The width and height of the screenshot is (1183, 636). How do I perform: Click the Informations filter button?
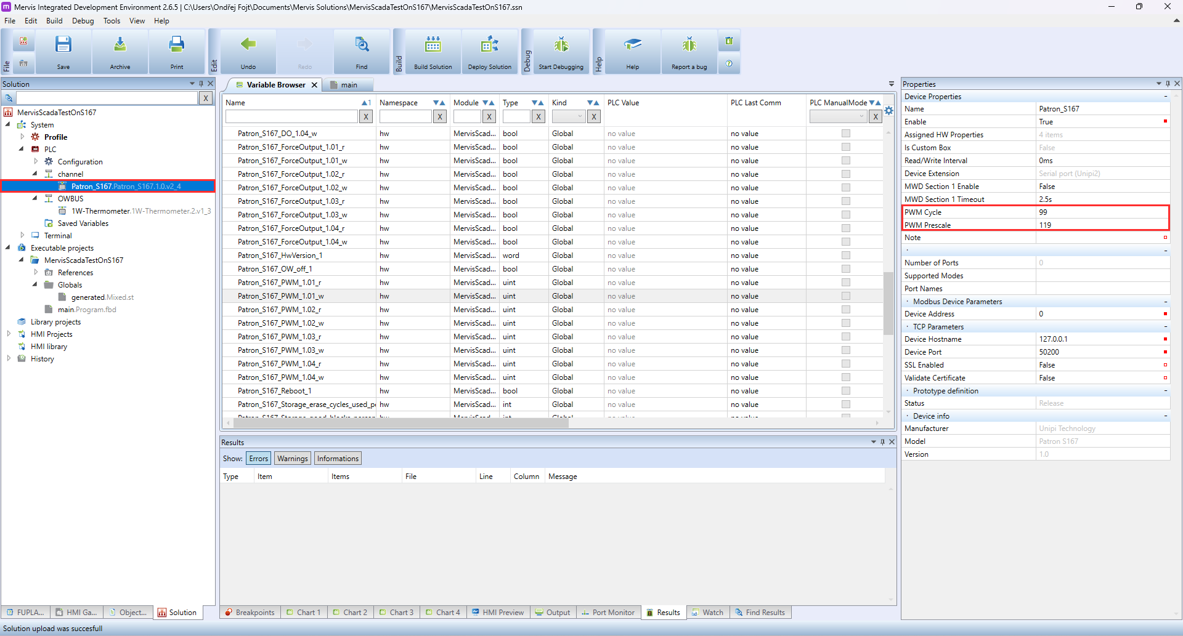click(338, 459)
